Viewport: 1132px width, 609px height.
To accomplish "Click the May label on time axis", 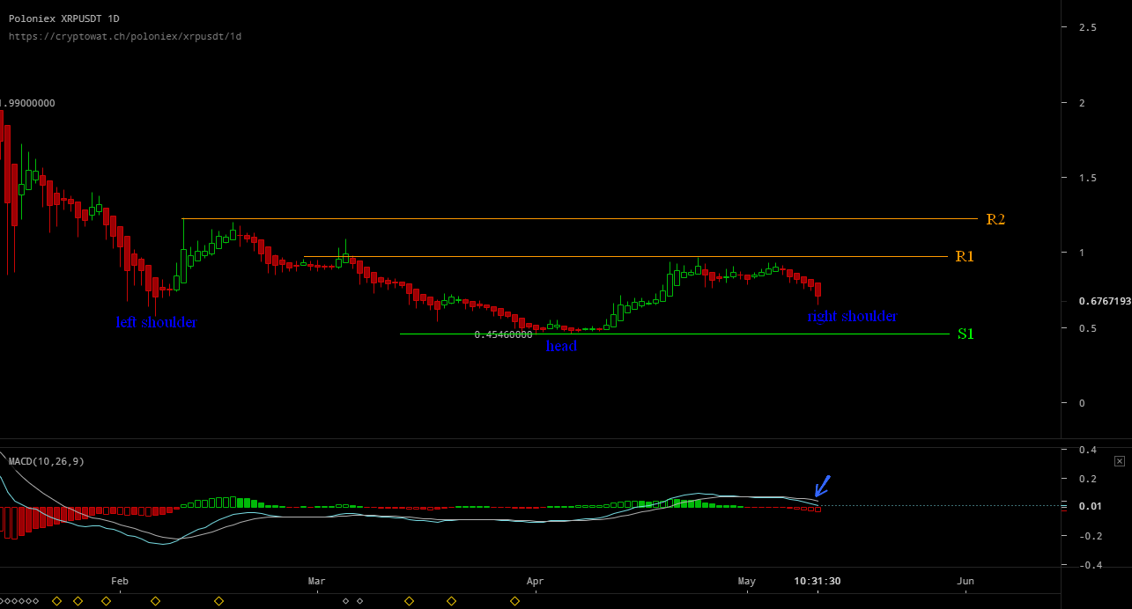I will 747,581.
